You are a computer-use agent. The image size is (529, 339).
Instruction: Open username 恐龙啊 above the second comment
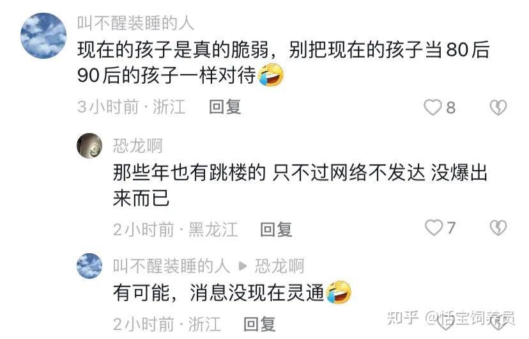(137, 146)
